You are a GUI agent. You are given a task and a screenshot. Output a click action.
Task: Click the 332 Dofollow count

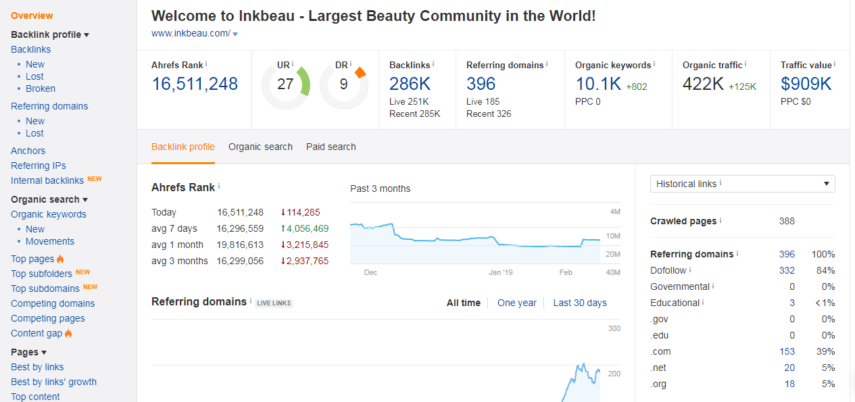coord(787,270)
